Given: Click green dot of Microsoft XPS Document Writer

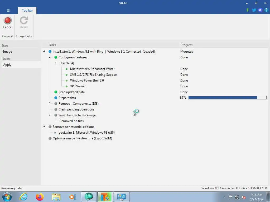Looking at the screenshot, I should click(67, 69).
